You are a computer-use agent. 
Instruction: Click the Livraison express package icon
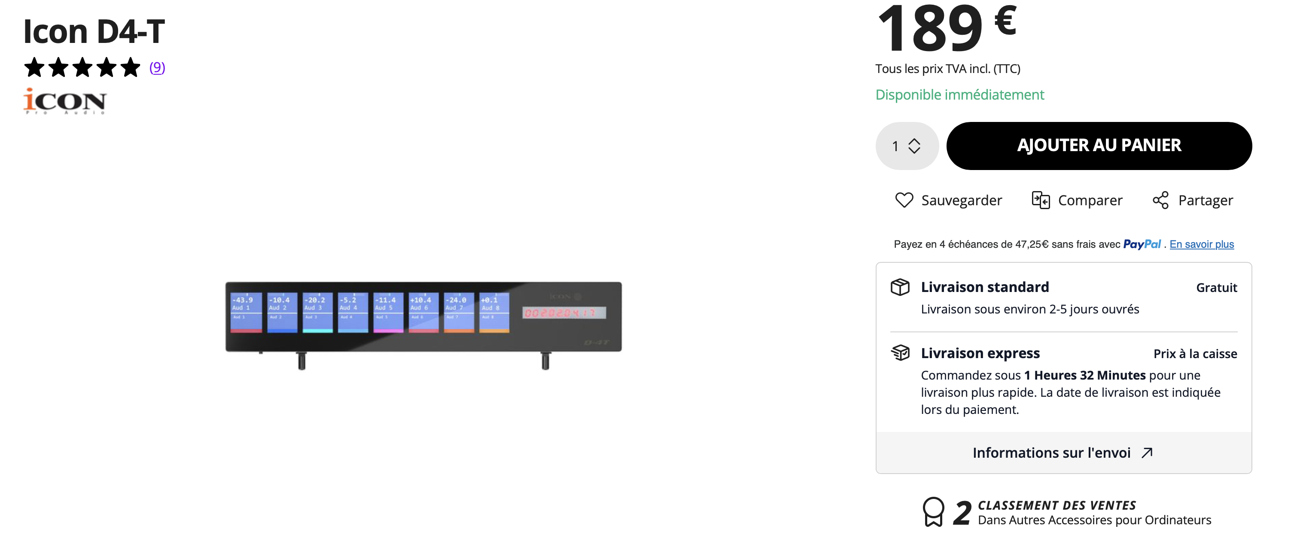[x=900, y=353]
